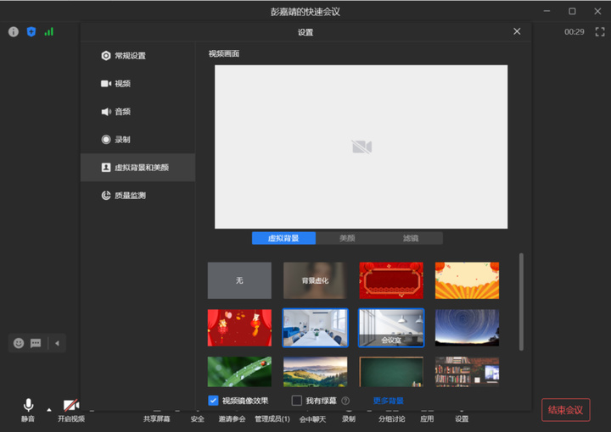Check the green network signal icon
The height and width of the screenshot is (432, 611).
point(48,32)
